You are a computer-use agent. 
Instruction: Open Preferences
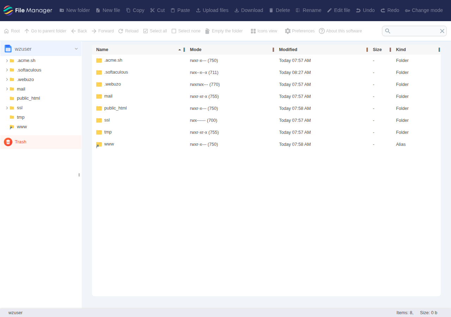(x=300, y=31)
